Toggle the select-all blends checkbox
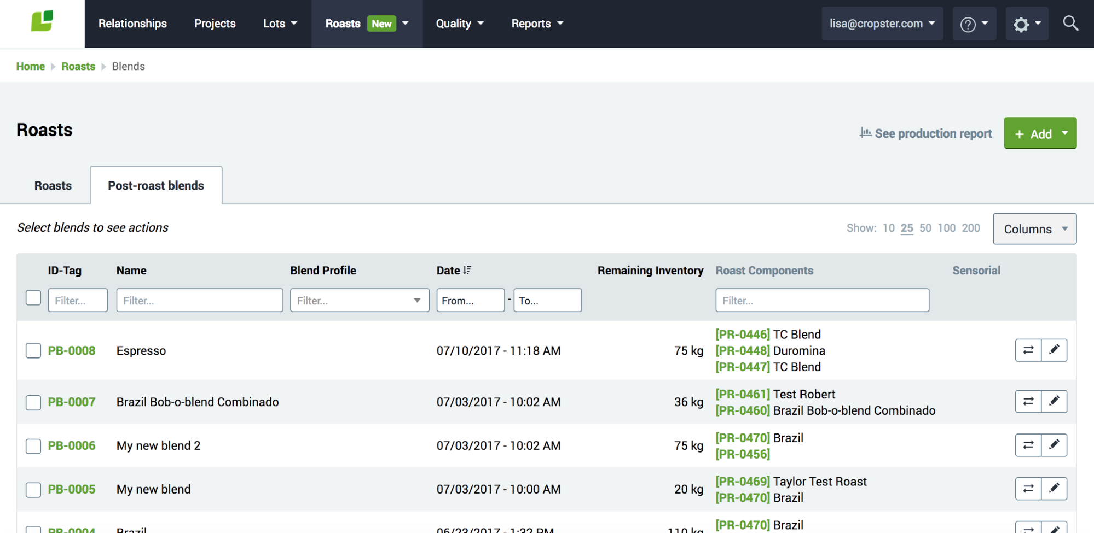The width and height of the screenshot is (1094, 534). click(33, 298)
